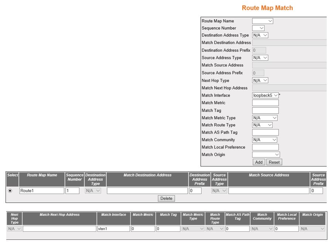
Task: Open the Route Map Name dropdown
Action: pos(262,21)
